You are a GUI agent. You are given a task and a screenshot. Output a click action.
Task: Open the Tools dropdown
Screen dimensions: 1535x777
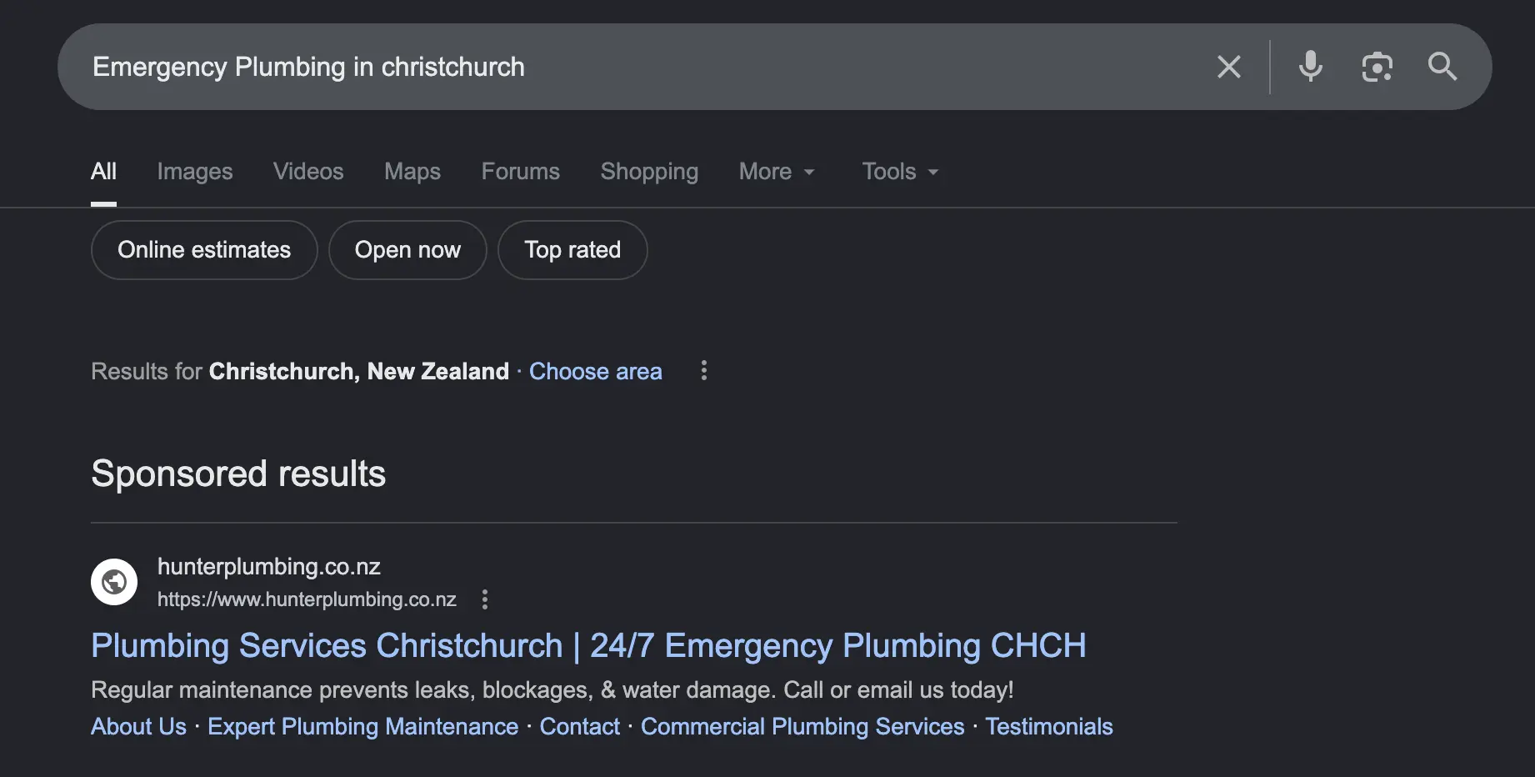(899, 171)
